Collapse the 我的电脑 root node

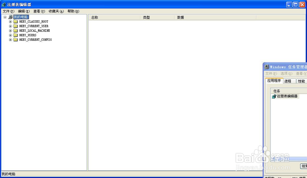coord(5,17)
